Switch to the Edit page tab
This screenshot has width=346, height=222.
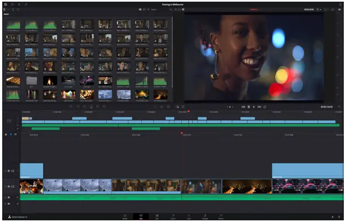[157, 217]
